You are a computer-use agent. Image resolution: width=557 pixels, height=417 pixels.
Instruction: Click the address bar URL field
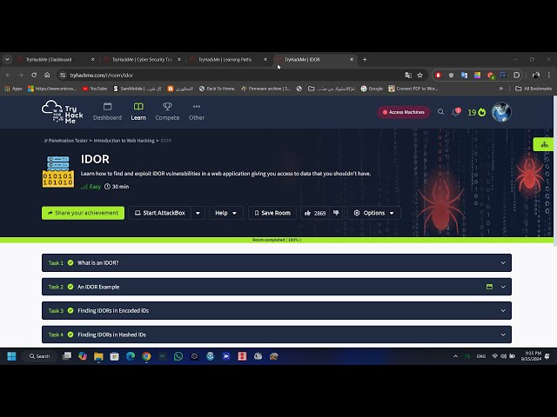234,76
